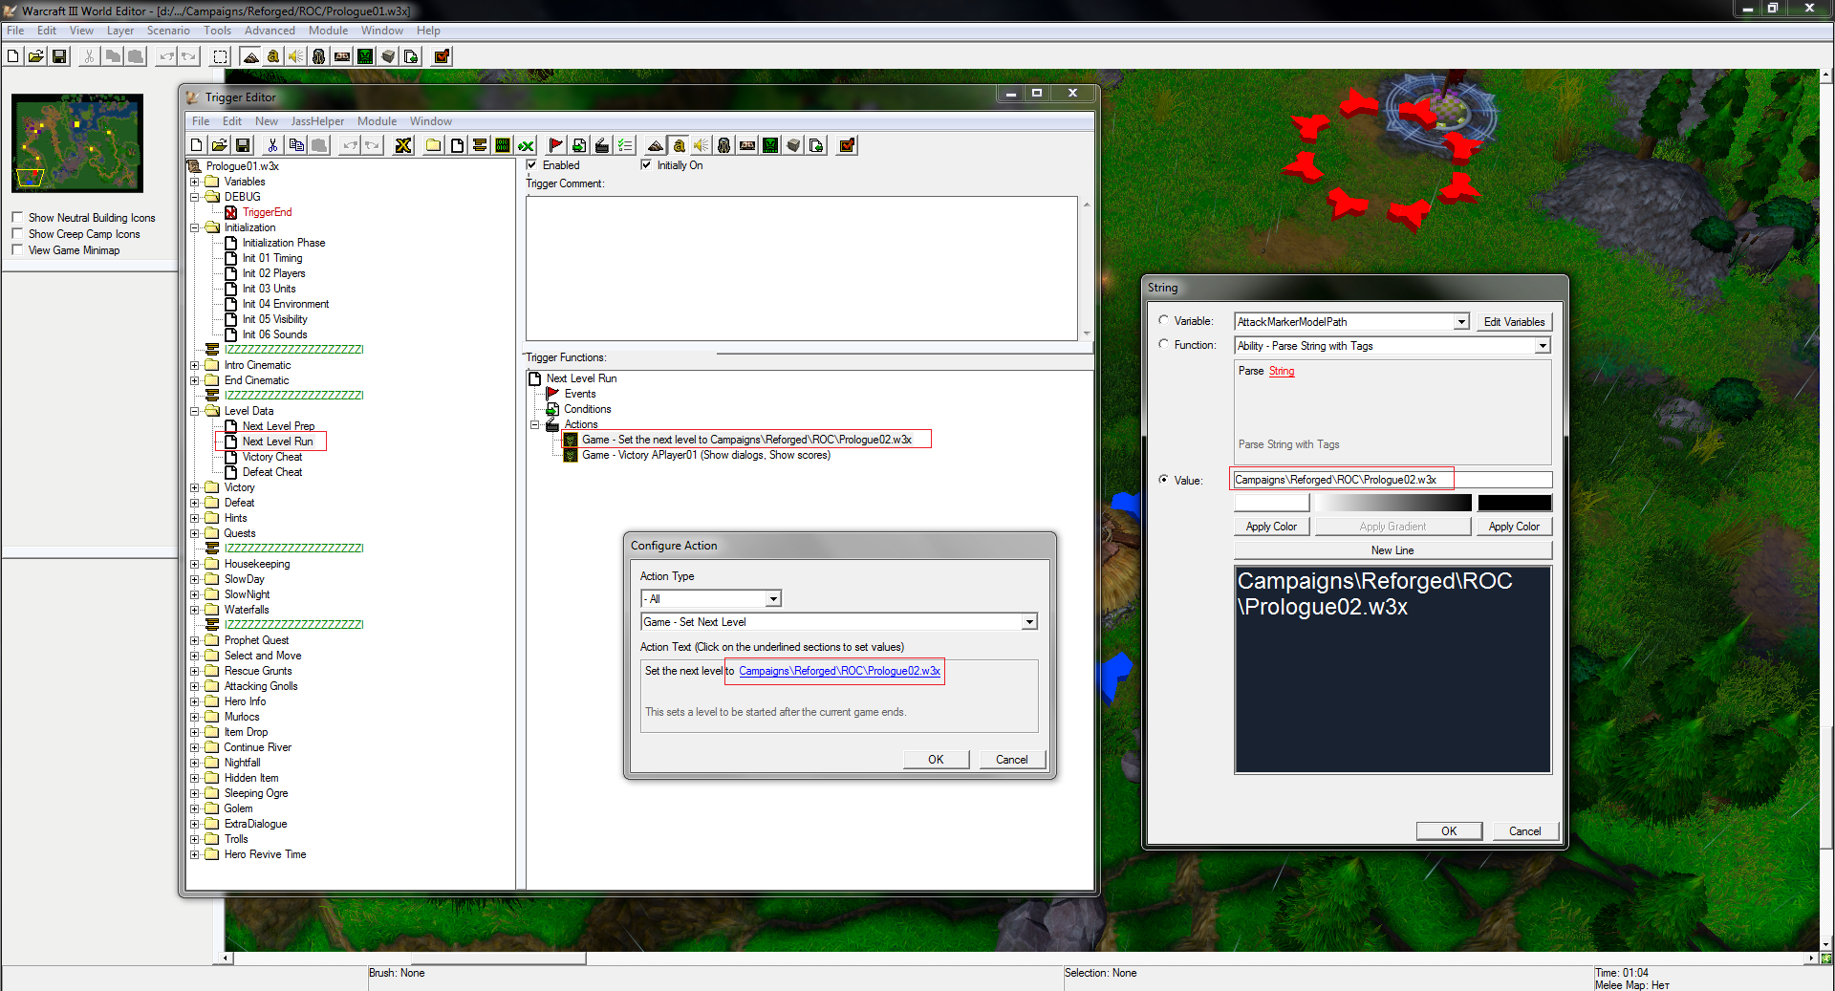This screenshot has width=1835, height=991.
Task: Select the Function radio button in String dialog
Action: pos(1163,344)
